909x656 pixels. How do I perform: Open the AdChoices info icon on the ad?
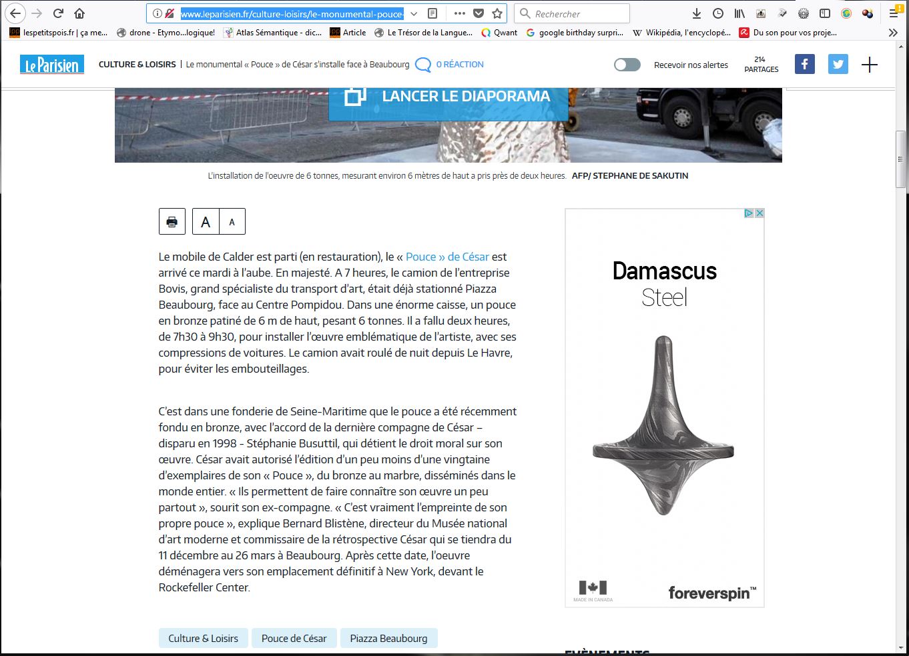749,213
